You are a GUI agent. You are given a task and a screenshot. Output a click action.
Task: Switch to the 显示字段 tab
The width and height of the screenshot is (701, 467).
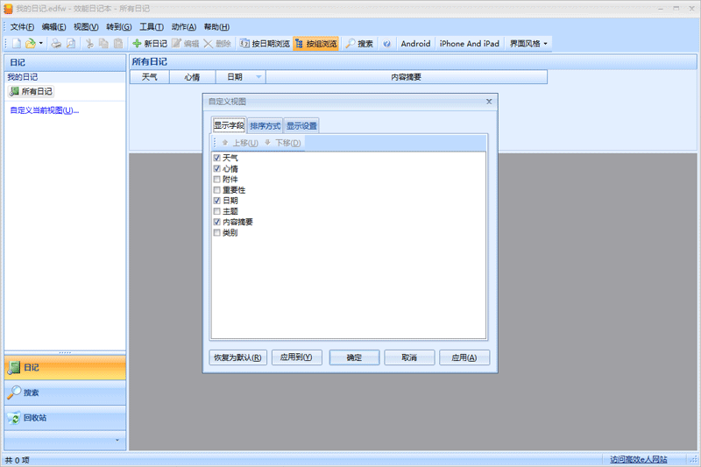pos(229,125)
